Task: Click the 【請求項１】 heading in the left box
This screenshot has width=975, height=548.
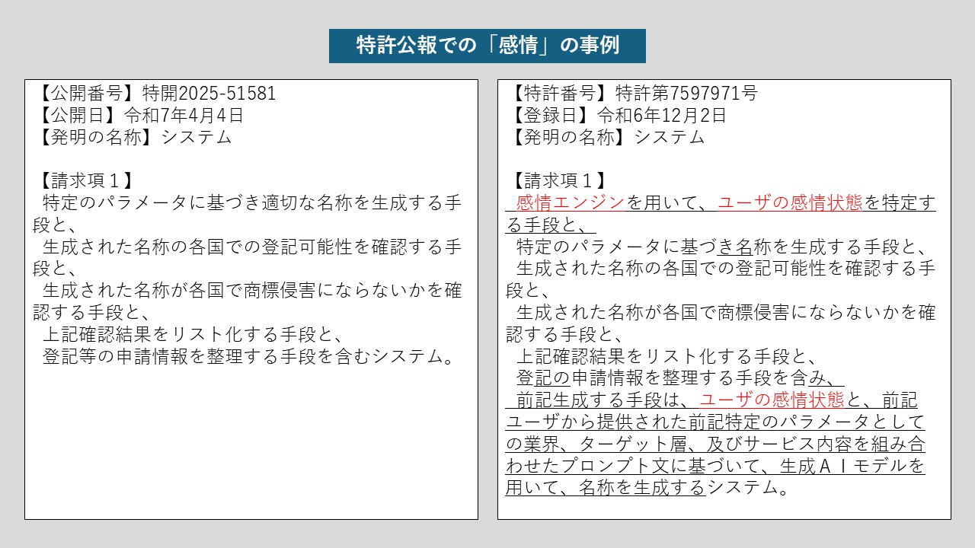Action: [x=85, y=181]
